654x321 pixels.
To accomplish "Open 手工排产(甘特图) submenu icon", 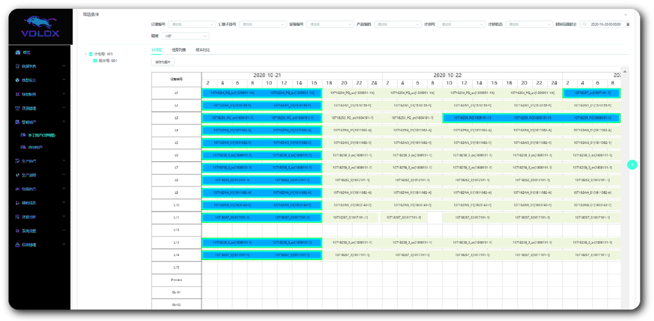I will [23, 134].
